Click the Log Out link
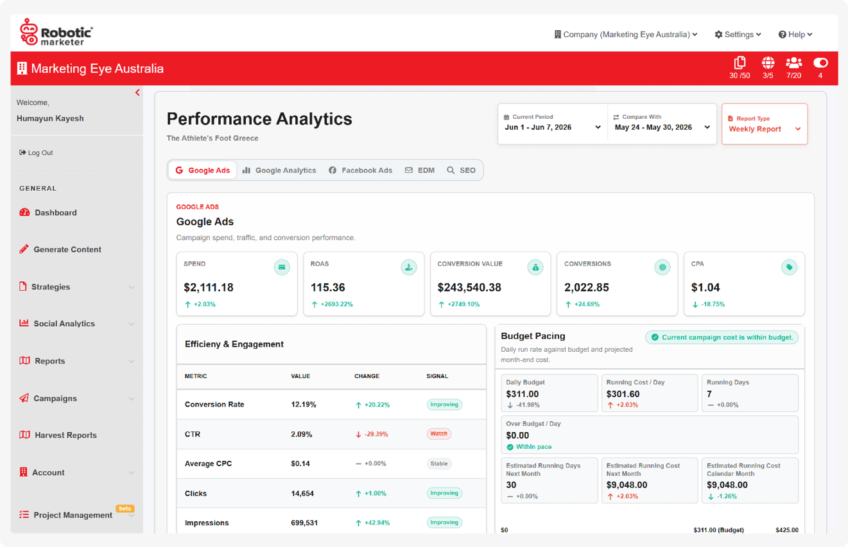The width and height of the screenshot is (848, 547). point(36,153)
